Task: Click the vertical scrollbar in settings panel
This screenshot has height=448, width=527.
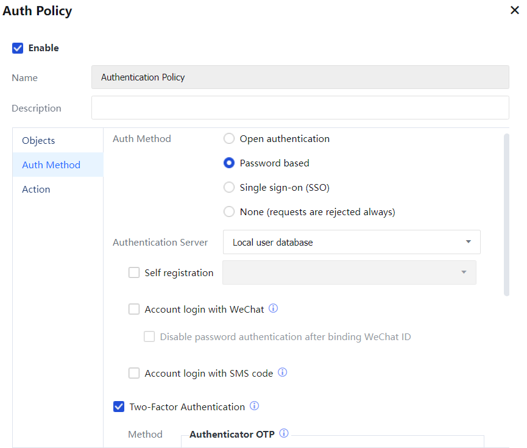Action: [506, 215]
